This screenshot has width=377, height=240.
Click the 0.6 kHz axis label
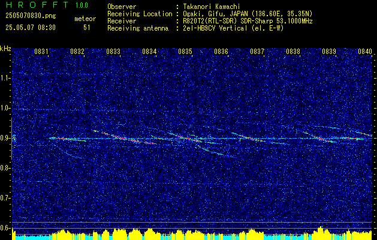5,228
